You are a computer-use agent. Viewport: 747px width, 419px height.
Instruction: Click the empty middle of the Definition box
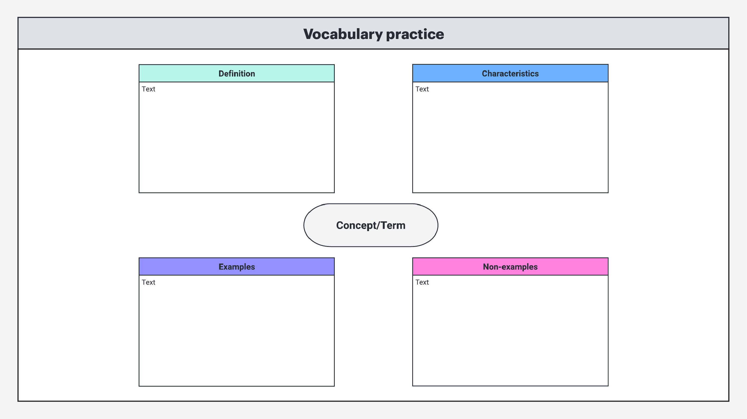[237, 139]
